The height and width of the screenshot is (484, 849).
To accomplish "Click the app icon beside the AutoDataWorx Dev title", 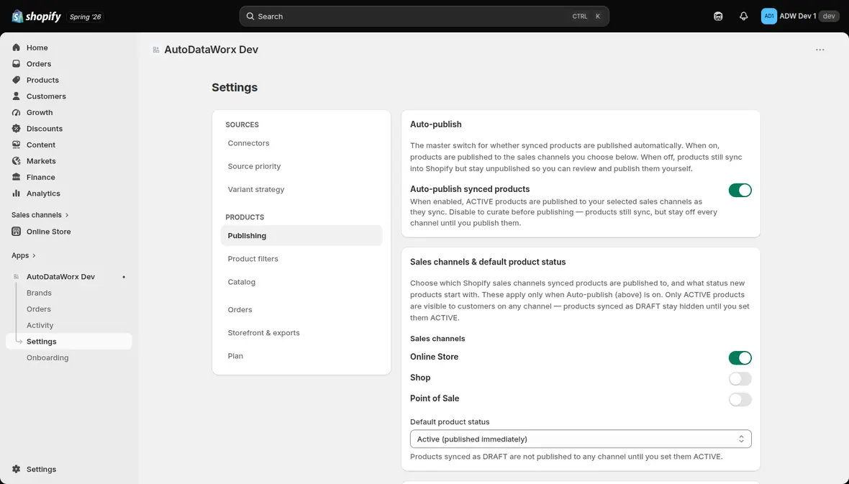I will click(156, 50).
